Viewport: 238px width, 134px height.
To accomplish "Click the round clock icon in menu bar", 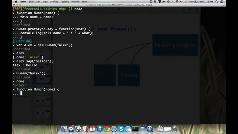I will click(168, 1).
